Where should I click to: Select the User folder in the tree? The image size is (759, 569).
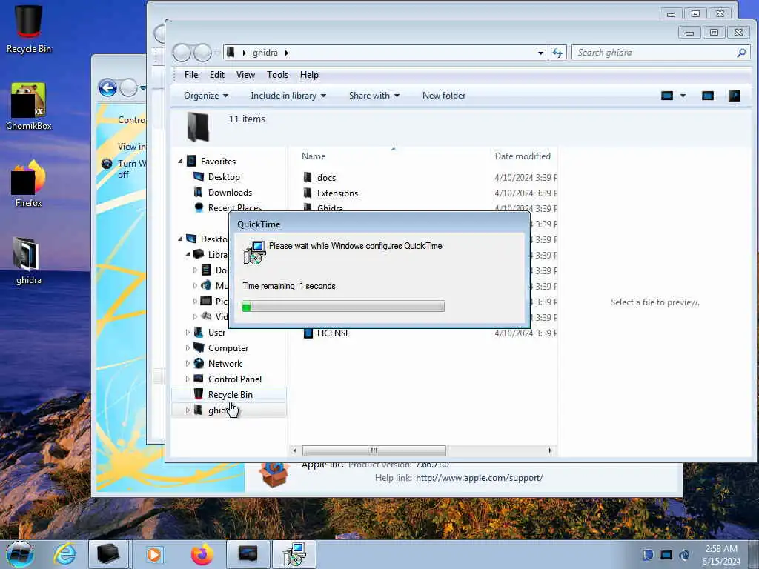click(x=216, y=333)
